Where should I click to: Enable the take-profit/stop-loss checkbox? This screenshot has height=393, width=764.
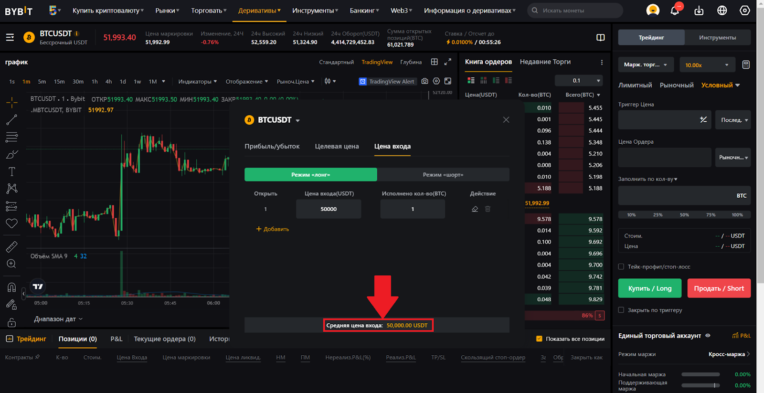pyautogui.click(x=621, y=267)
